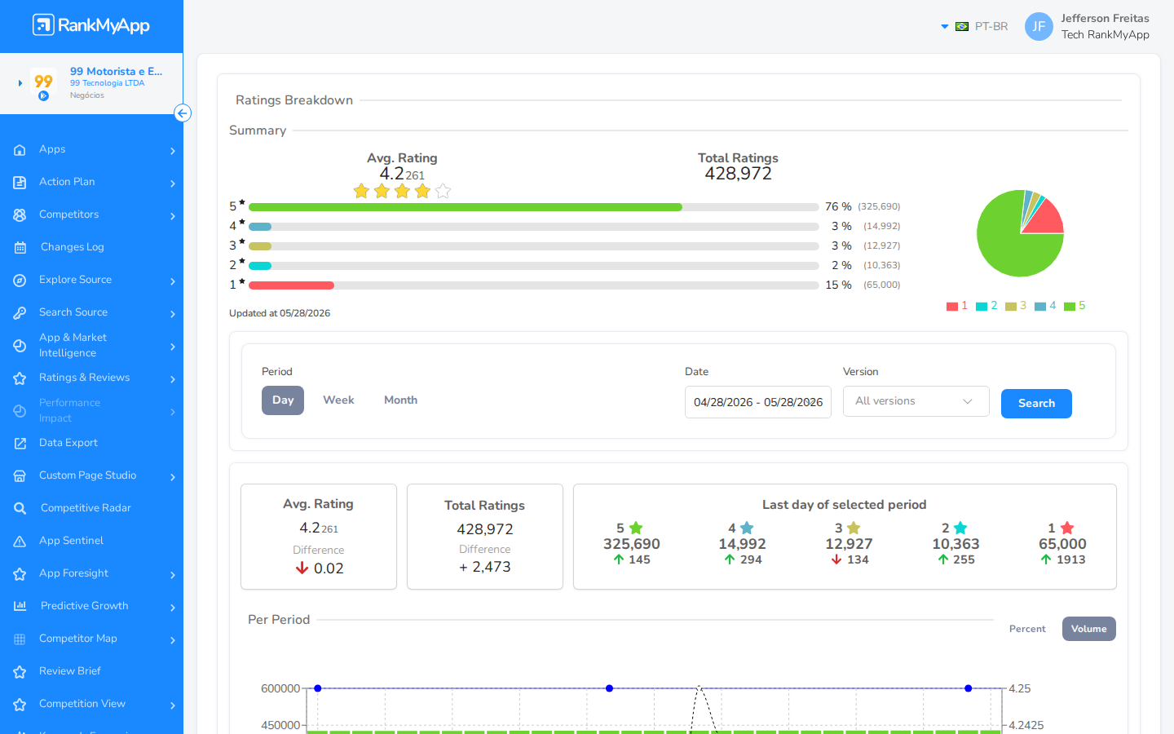This screenshot has height=734, width=1174.
Task: Open App Foresight menu label
Action: coord(73,573)
